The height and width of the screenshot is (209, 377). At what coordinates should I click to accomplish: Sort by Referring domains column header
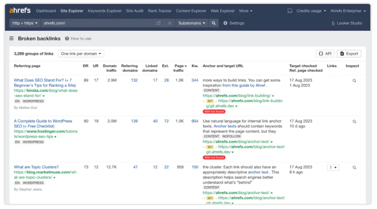(x=129, y=68)
